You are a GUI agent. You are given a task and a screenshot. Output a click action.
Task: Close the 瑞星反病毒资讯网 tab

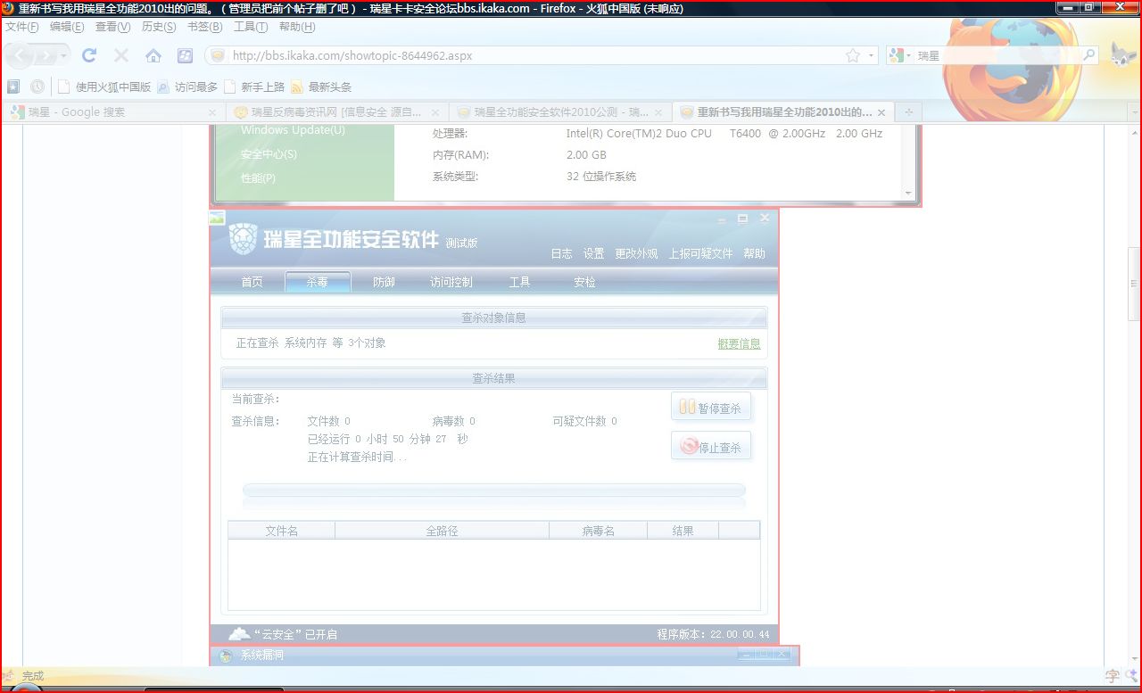point(435,112)
